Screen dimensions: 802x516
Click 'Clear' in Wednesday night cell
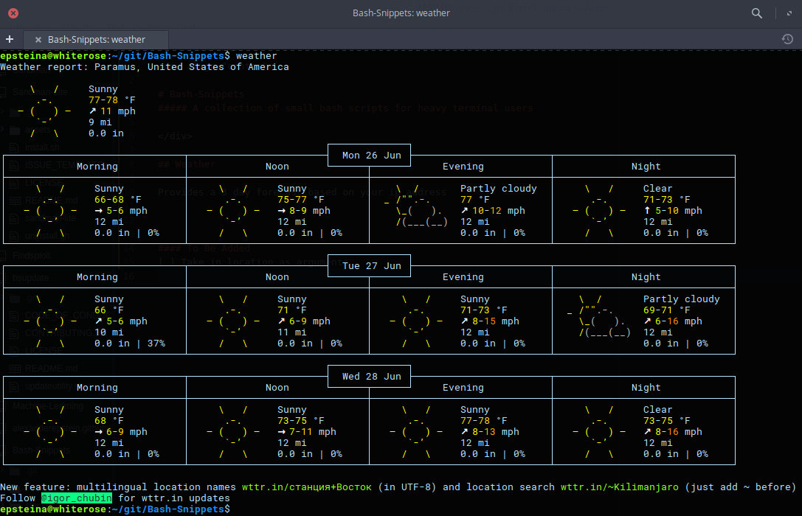point(658,410)
